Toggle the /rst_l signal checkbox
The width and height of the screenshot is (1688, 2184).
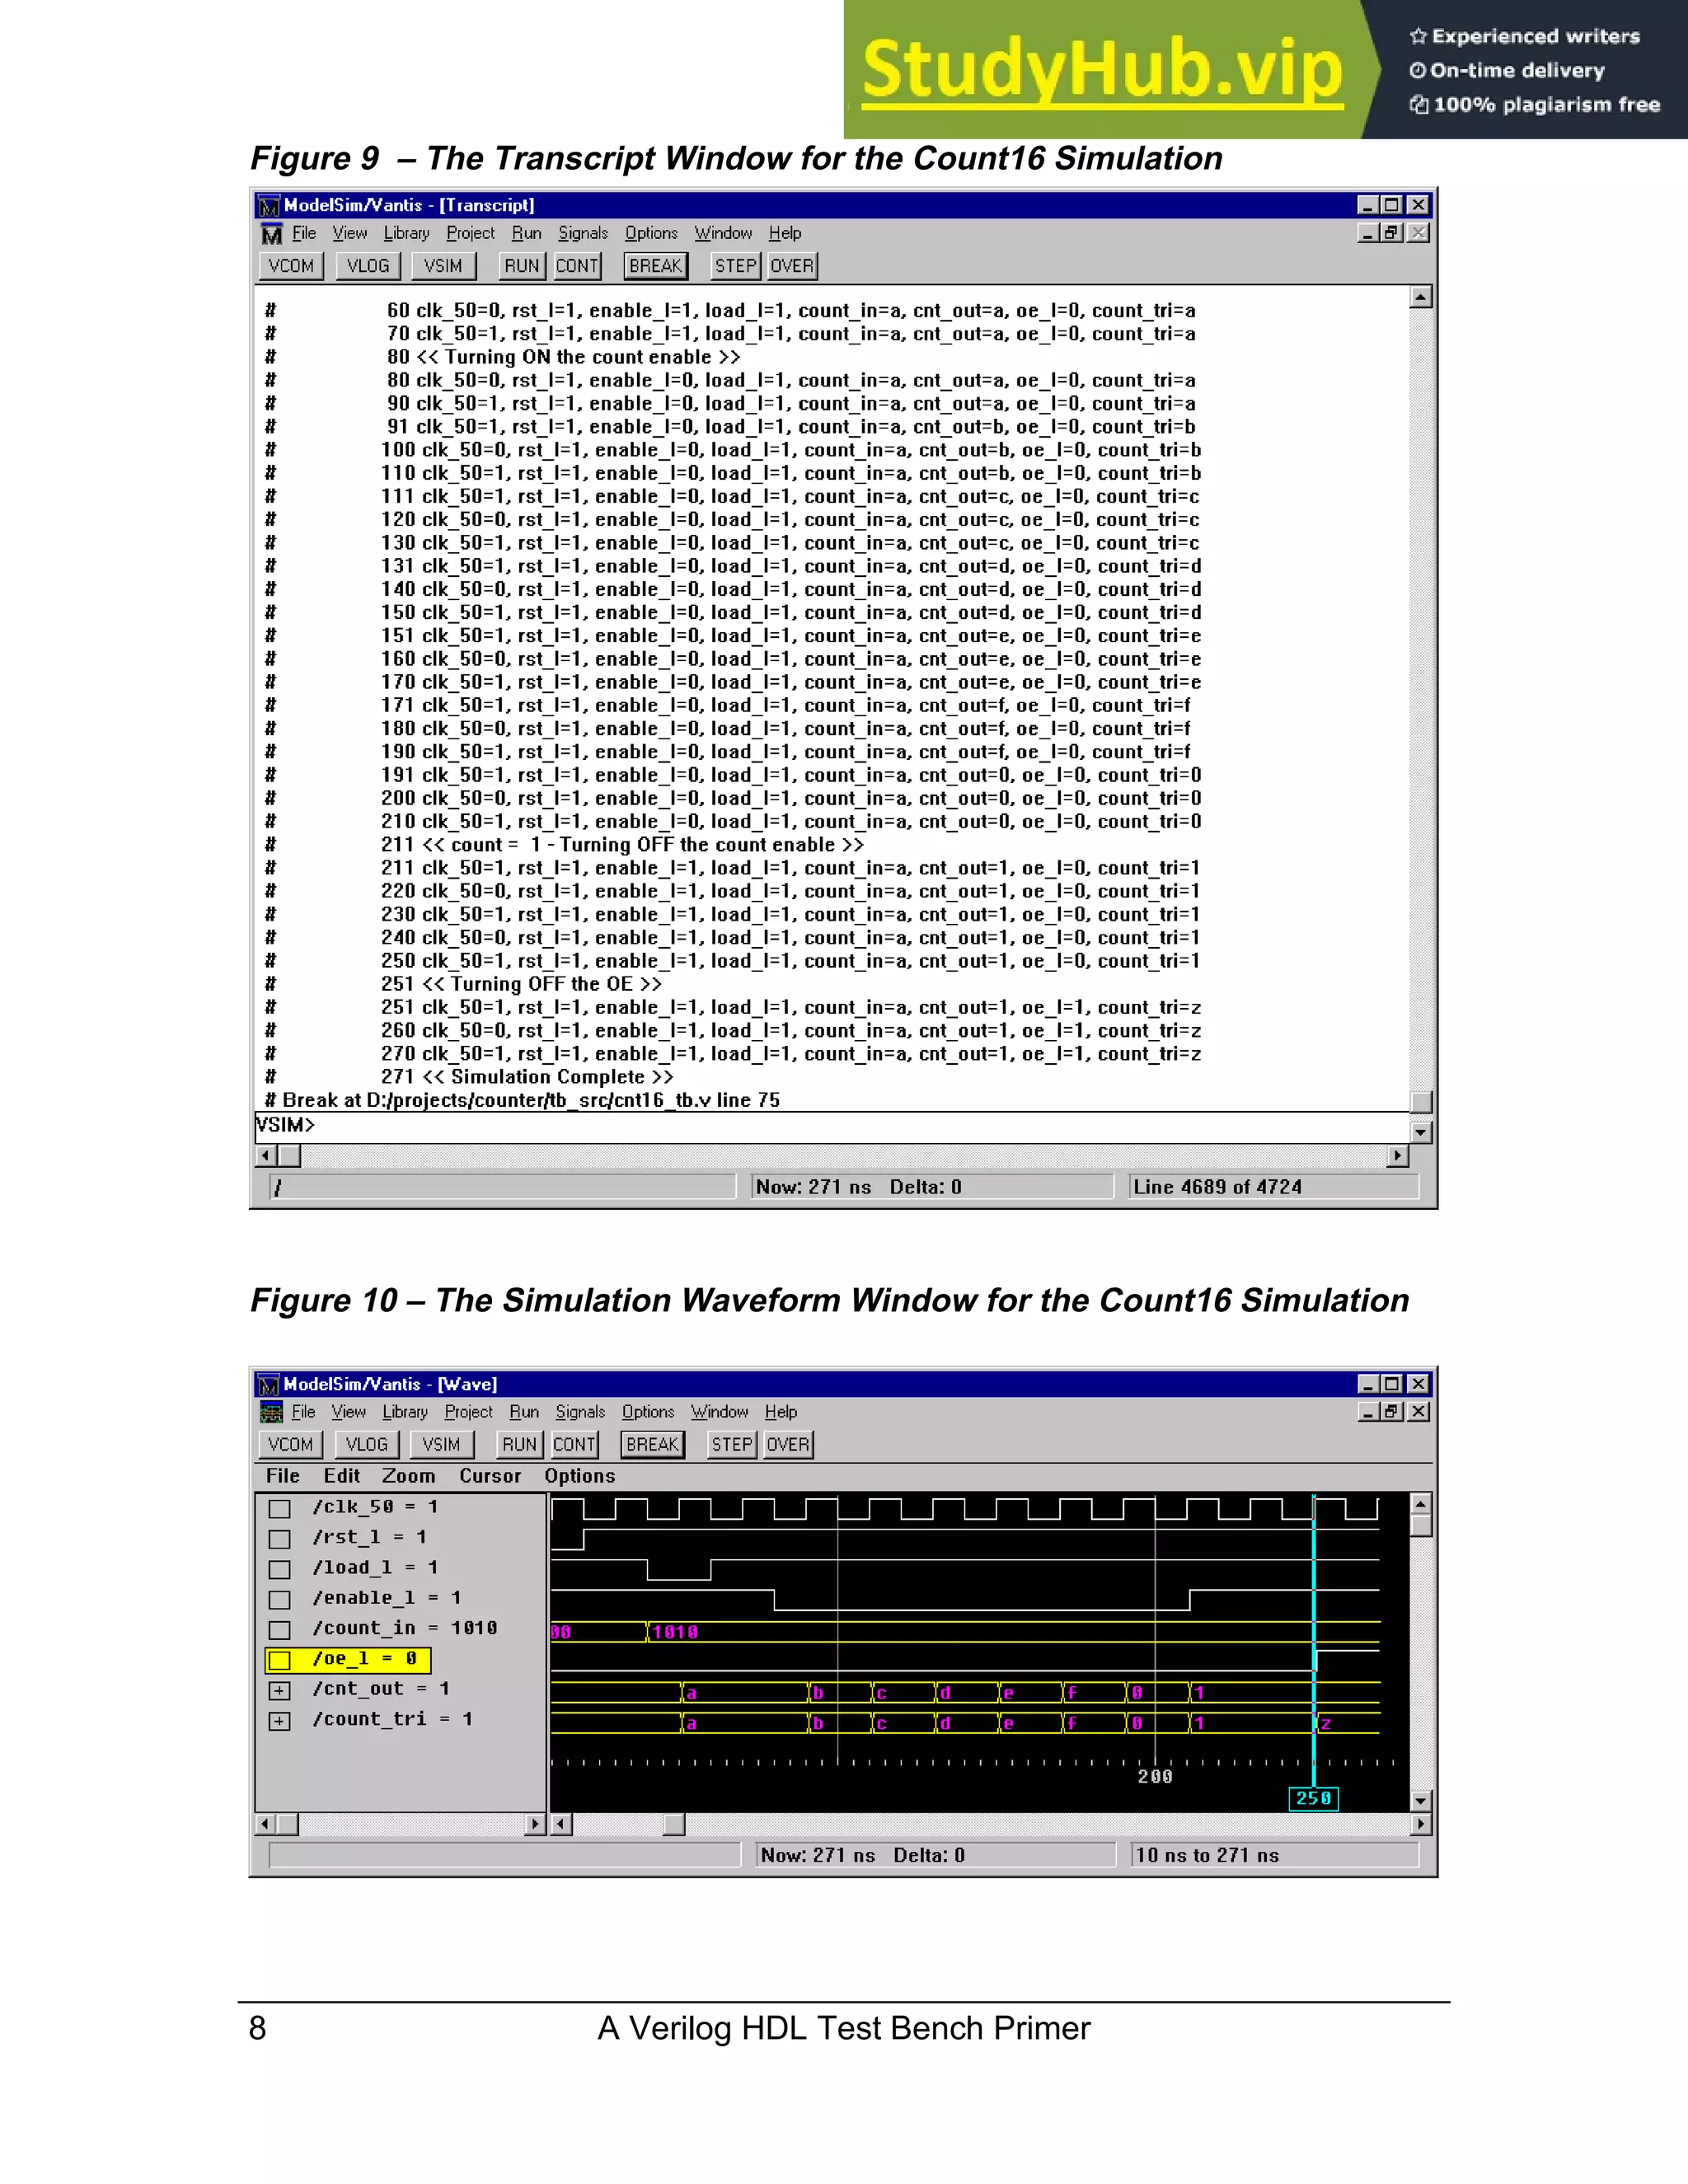[280, 1539]
